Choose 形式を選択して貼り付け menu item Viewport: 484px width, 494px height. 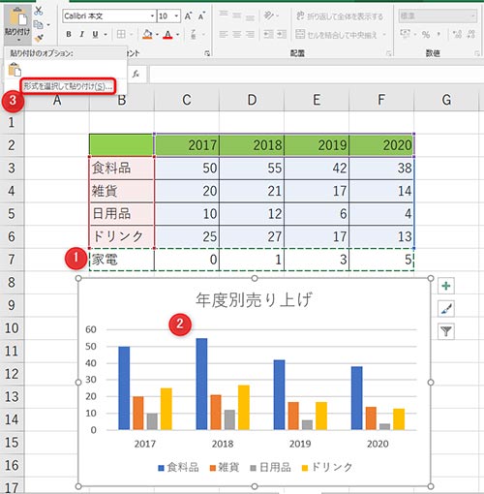[x=68, y=86]
